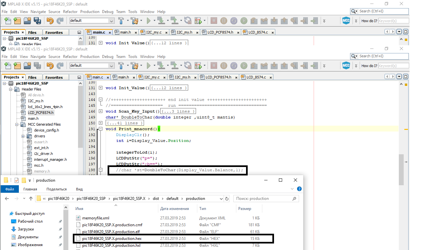Click New Project icon in lower MPLAB toolbar

click(17, 65)
